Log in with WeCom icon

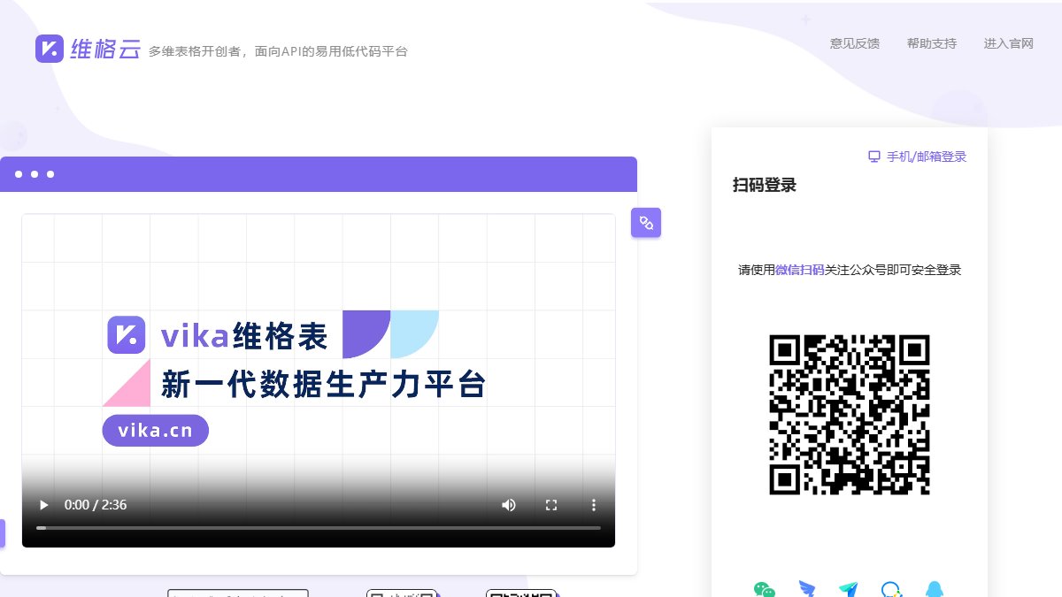pyautogui.click(x=891, y=590)
